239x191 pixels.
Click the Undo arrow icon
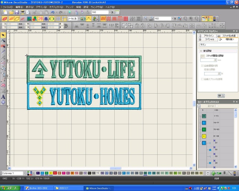click(x=53, y=12)
